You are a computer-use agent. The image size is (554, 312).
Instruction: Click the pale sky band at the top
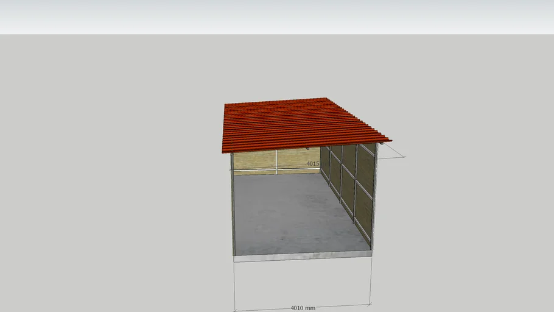point(277,15)
